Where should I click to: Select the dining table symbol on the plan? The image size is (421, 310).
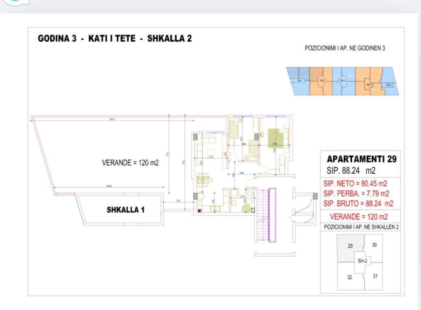coord(204,179)
